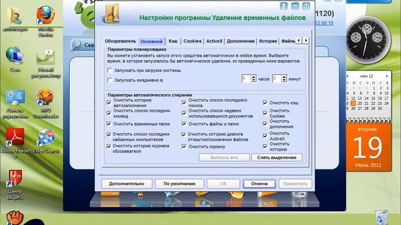
Task: Enable Запускать ежедневно в checkbox
Action: 110,80
